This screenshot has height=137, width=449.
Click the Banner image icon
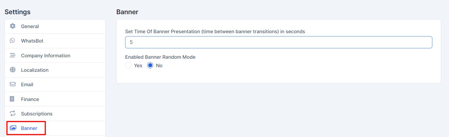pos(13,128)
